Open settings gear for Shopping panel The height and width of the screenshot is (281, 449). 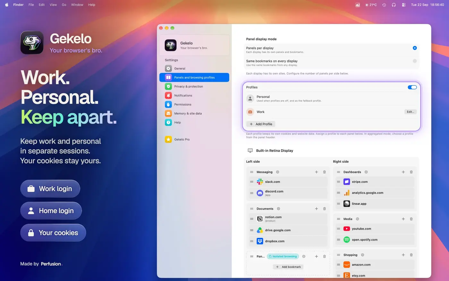(362, 255)
